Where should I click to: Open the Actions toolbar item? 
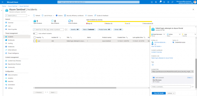point(59,16)
